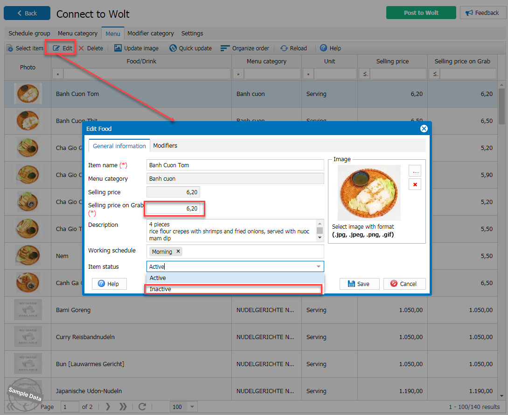
Task: Sort by the Food/Drink column header
Action: point(141,61)
